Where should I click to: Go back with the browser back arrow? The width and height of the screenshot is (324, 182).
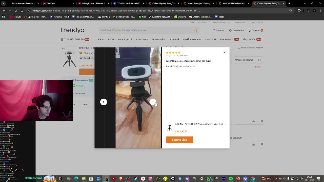[x=4, y=11]
